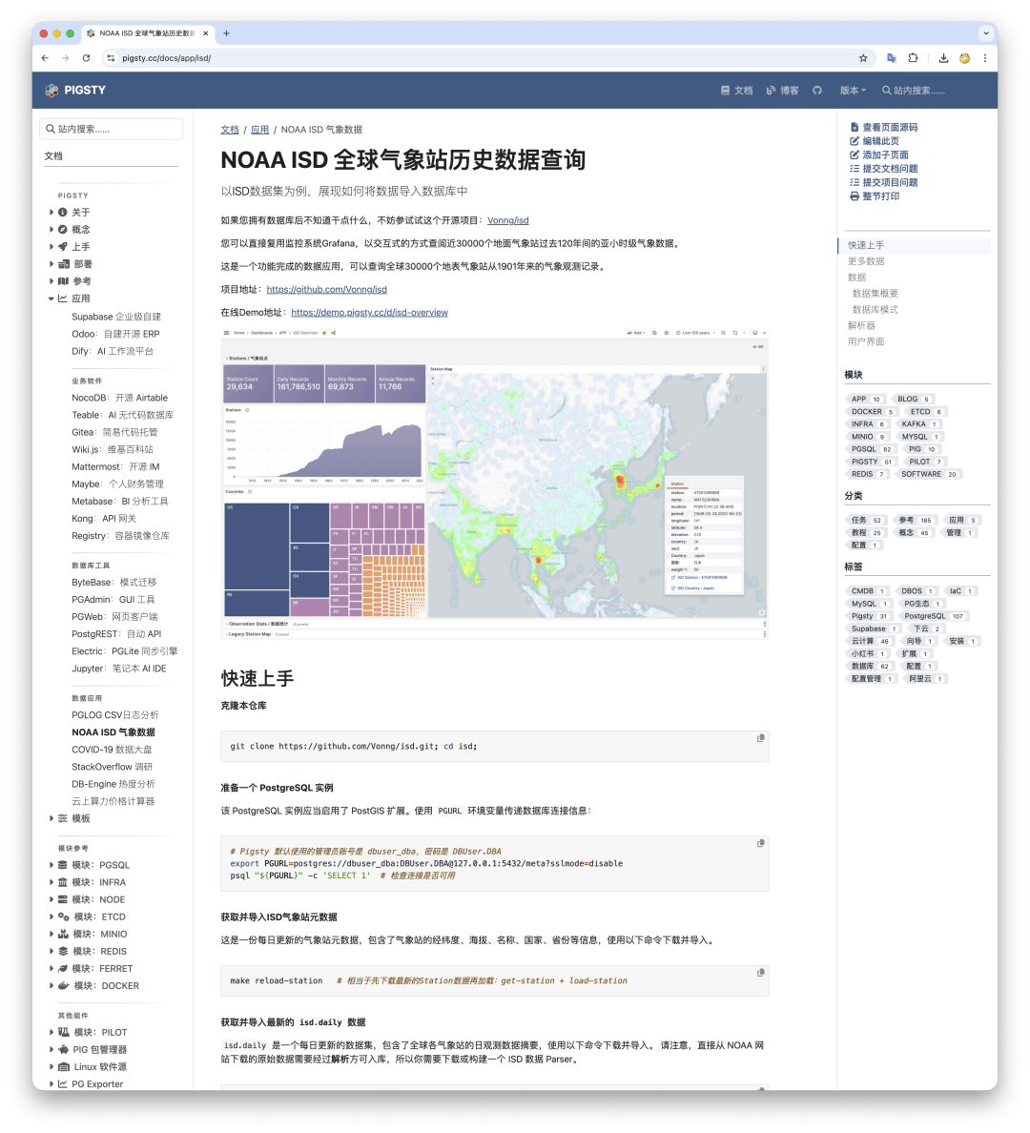1030x1133 pixels.
Task: Open 博客 in the top navbar
Action: pyautogui.click(x=783, y=91)
